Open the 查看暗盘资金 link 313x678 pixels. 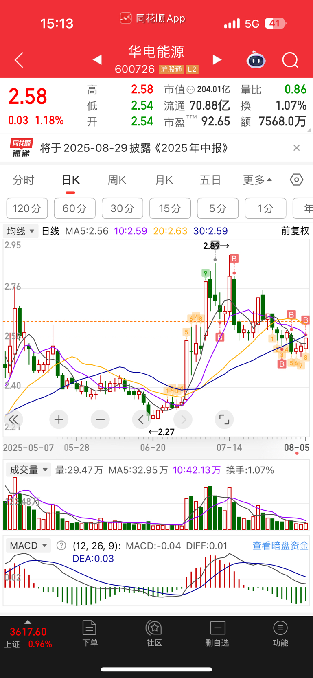[280, 545]
